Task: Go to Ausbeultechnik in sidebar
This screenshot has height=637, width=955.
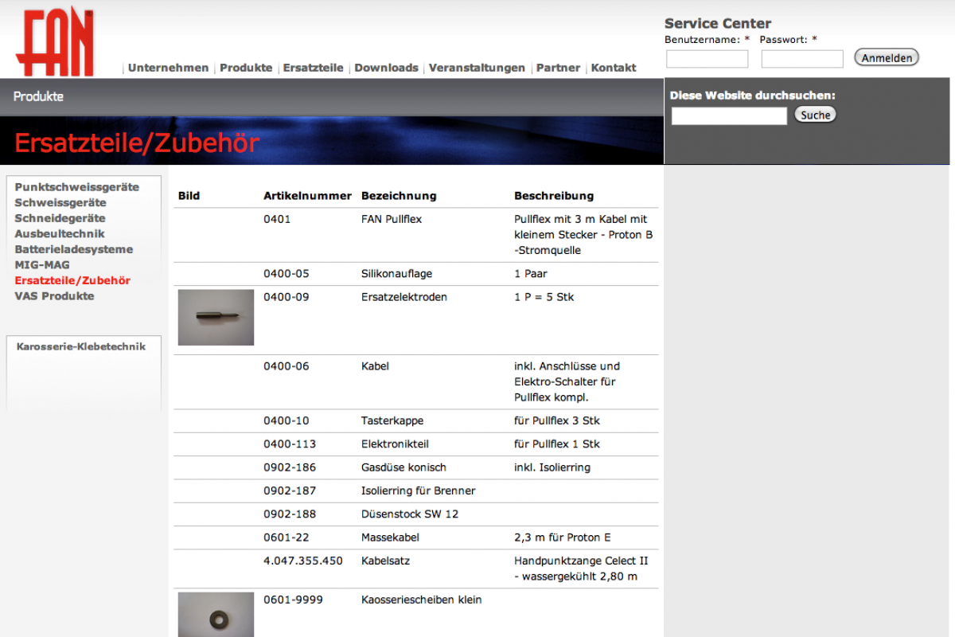Action: pos(59,234)
